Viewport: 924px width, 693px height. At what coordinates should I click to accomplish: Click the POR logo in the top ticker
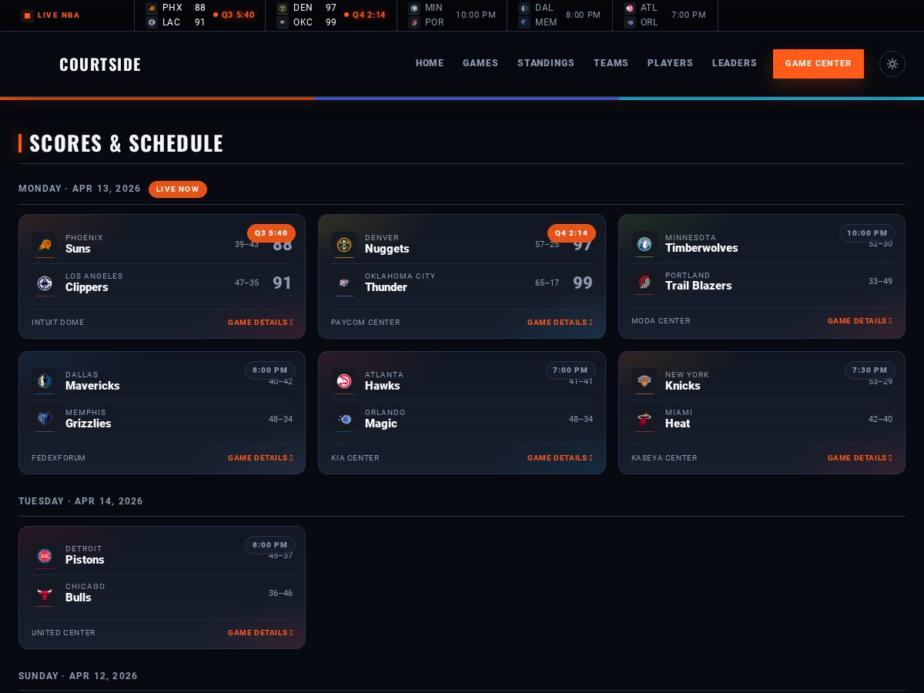tap(414, 22)
